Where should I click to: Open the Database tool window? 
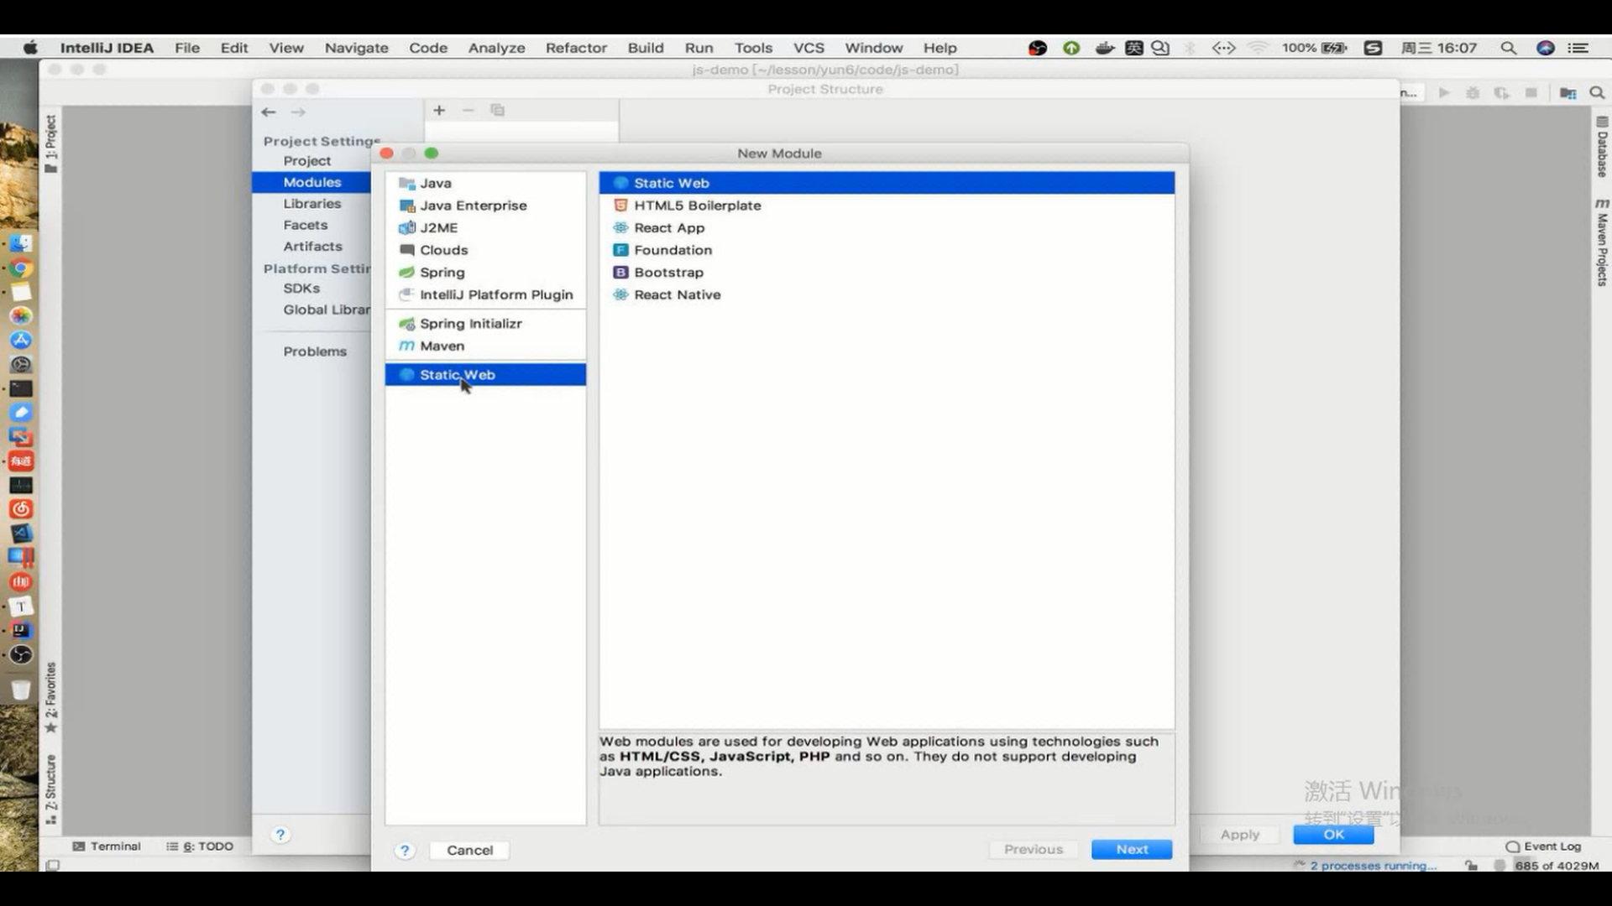pyautogui.click(x=1602, y=148)
